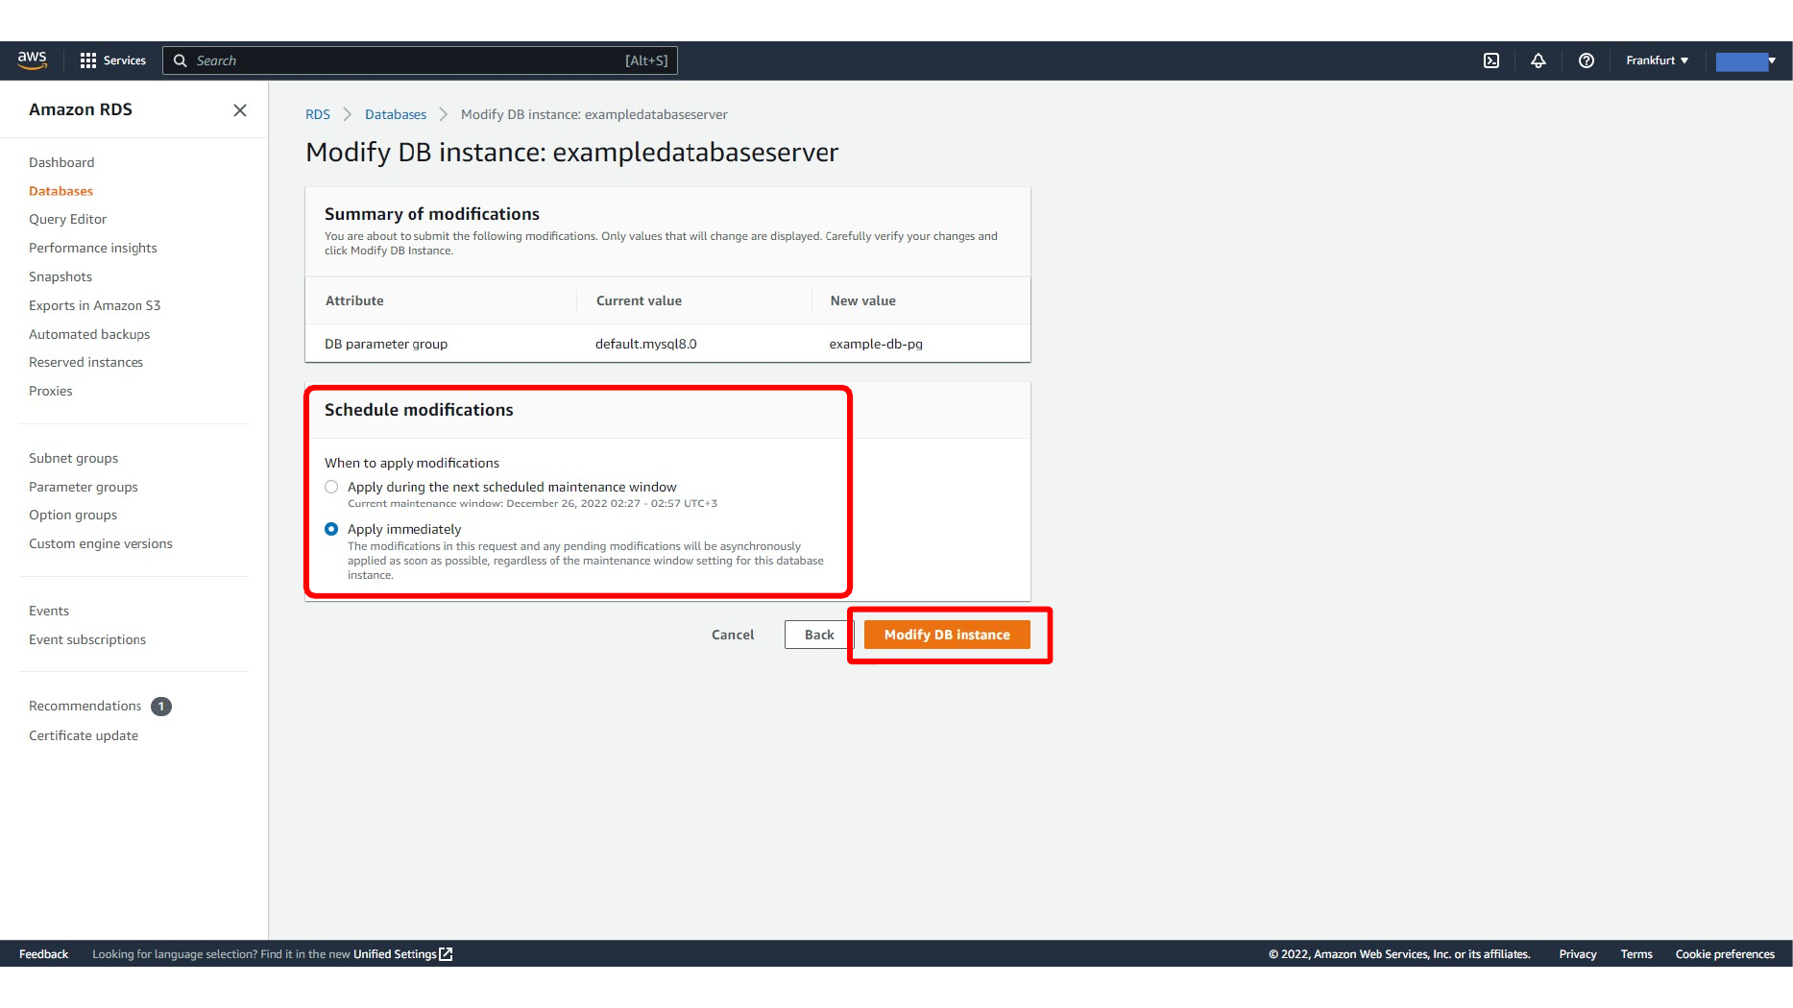Viewport: 1793px width, 1008px height.
Task: Open Reserved instances
Action: pyautogui.click(x=85, y=362)
